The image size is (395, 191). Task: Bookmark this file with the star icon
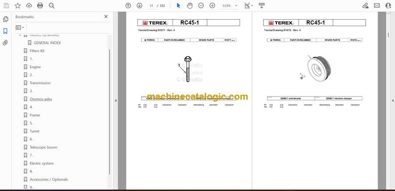tap(18, 6)
